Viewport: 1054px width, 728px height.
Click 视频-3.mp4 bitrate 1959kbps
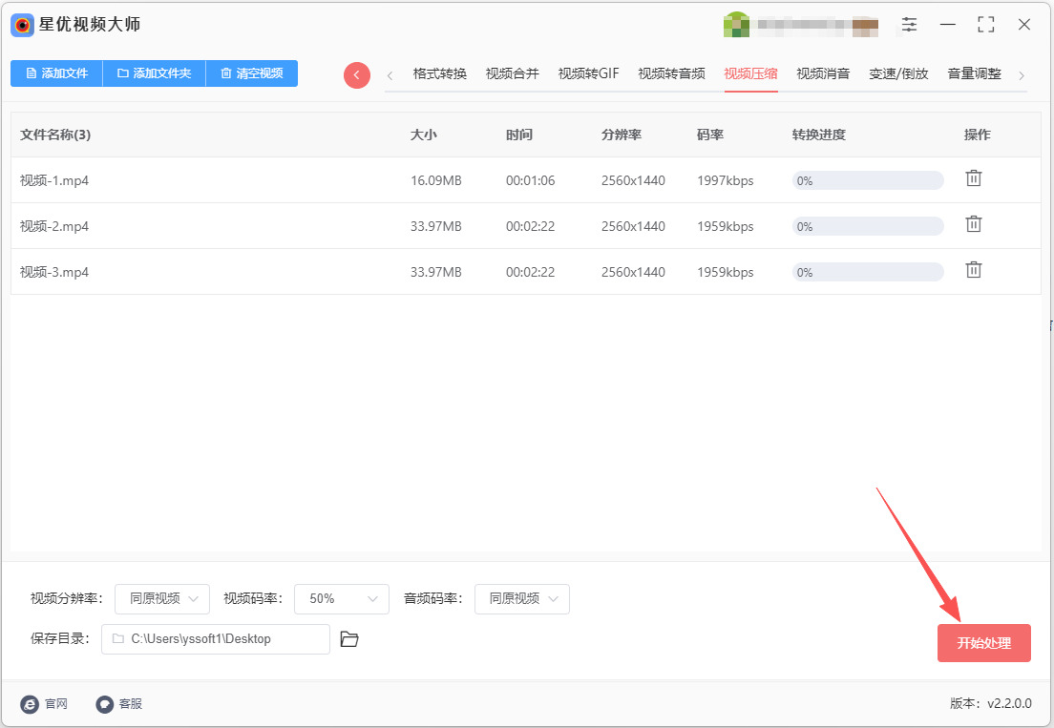[726, 272]
